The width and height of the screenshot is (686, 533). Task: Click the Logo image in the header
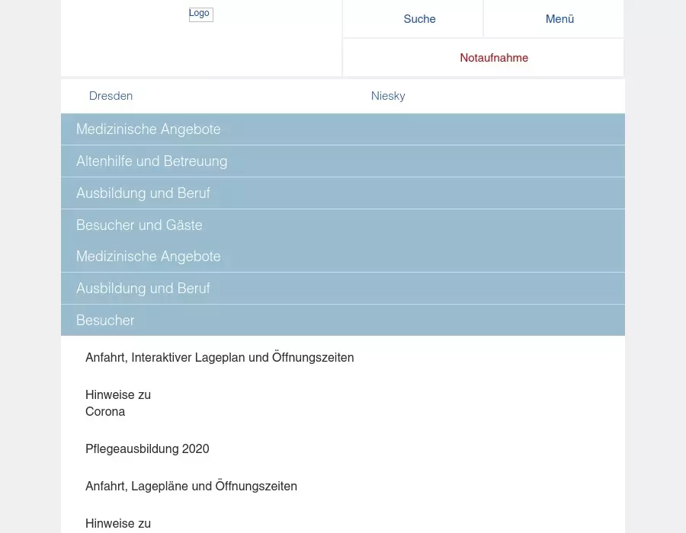point(200,14)
